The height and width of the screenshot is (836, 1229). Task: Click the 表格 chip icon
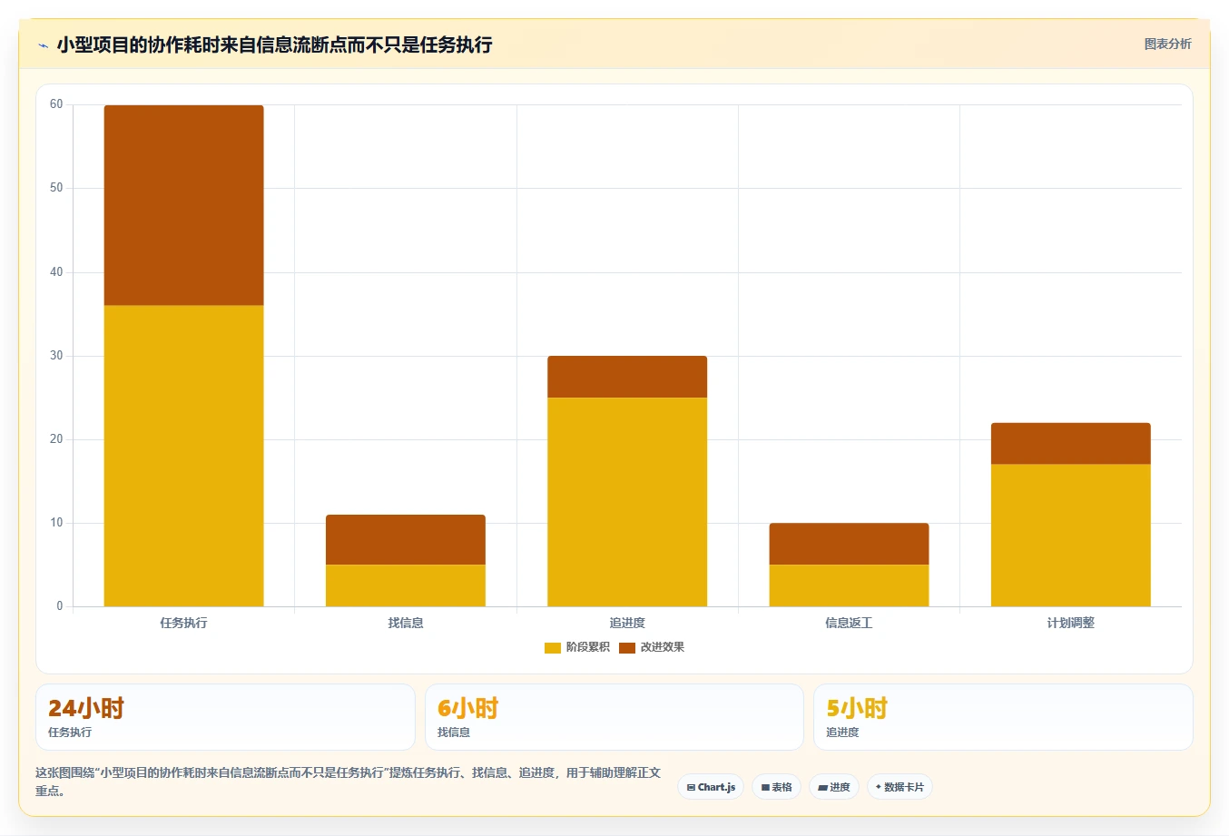tap(765, 787)
